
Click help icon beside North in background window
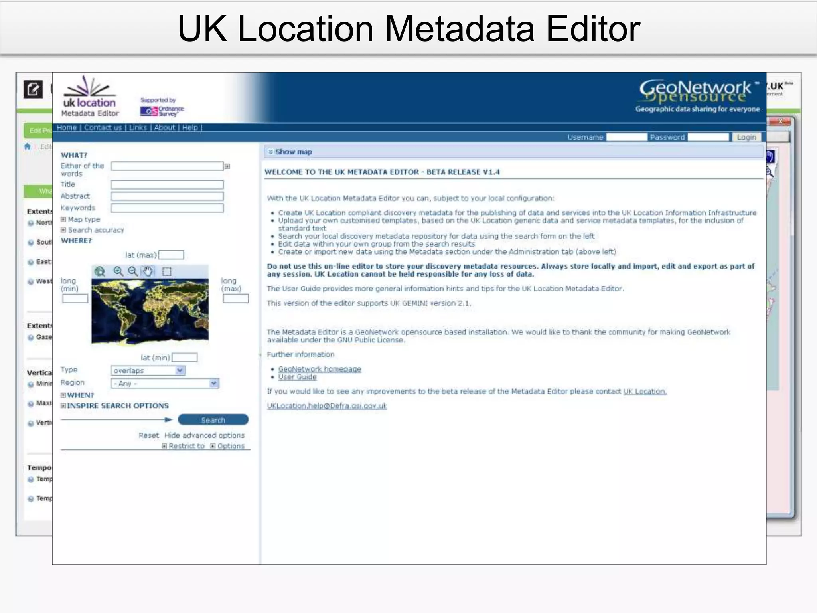pyautogui.click(x=31, y=223)
